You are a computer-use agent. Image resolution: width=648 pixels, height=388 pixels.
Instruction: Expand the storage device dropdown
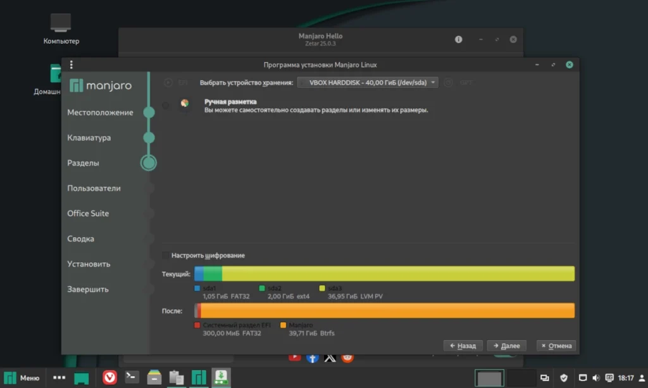[368, 83]
